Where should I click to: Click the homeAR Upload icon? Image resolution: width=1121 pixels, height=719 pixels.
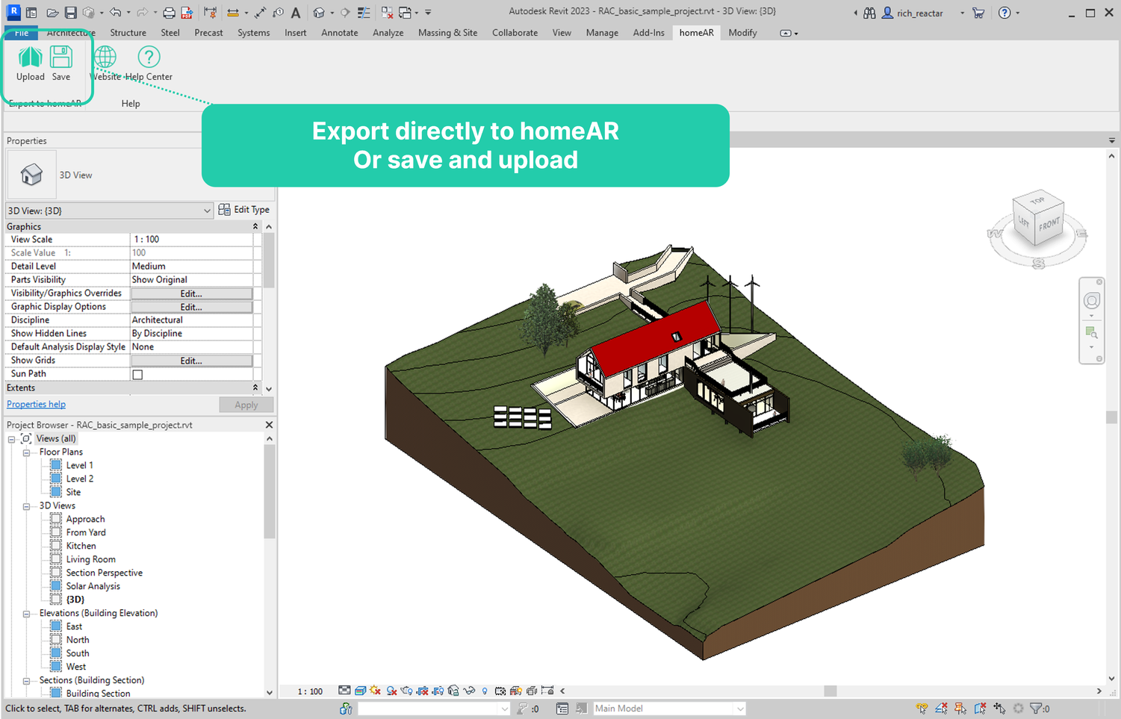(30, 57)
